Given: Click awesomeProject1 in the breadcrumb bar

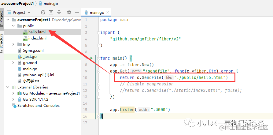Looking at the screenshot, I should [x=17, y=3].
